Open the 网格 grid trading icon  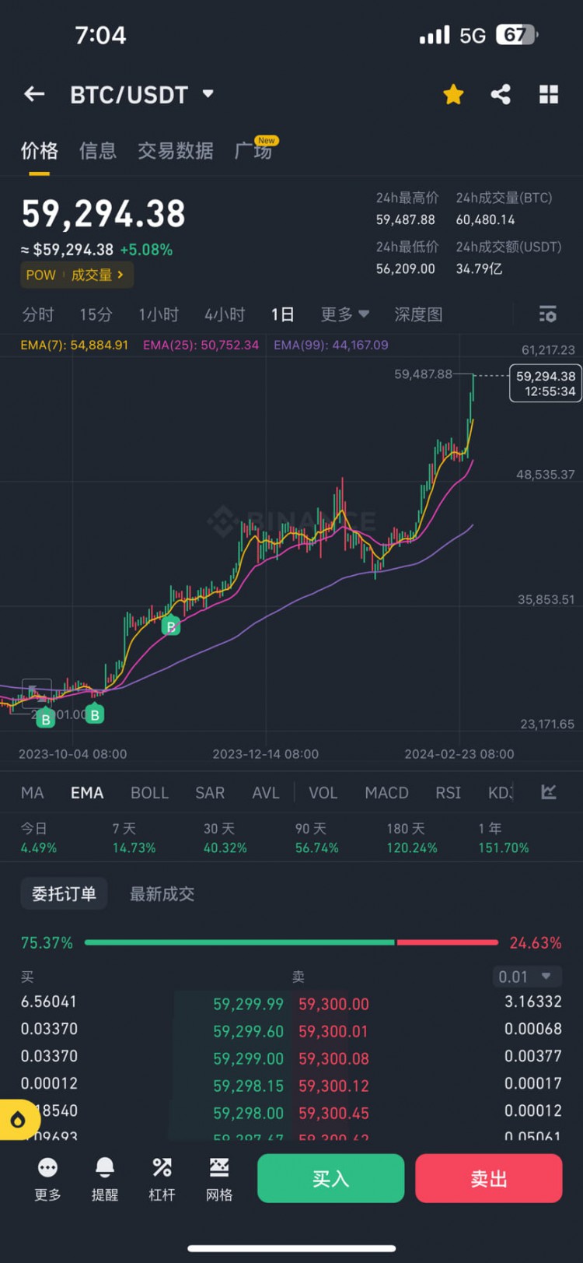[x=219, y=1178]
